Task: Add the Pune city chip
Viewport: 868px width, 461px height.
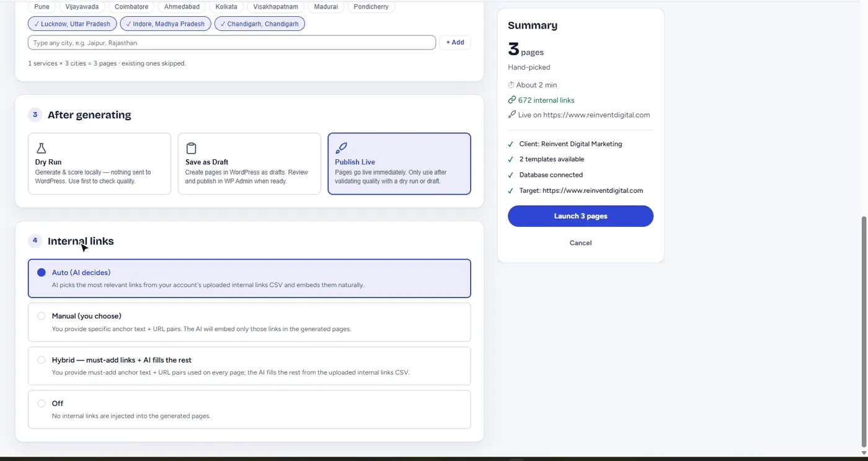Action: [x=42, y=7]
